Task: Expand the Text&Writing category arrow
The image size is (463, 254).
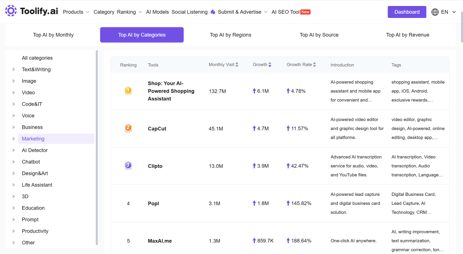Action: pyautogui.click(x=14, y=70)
